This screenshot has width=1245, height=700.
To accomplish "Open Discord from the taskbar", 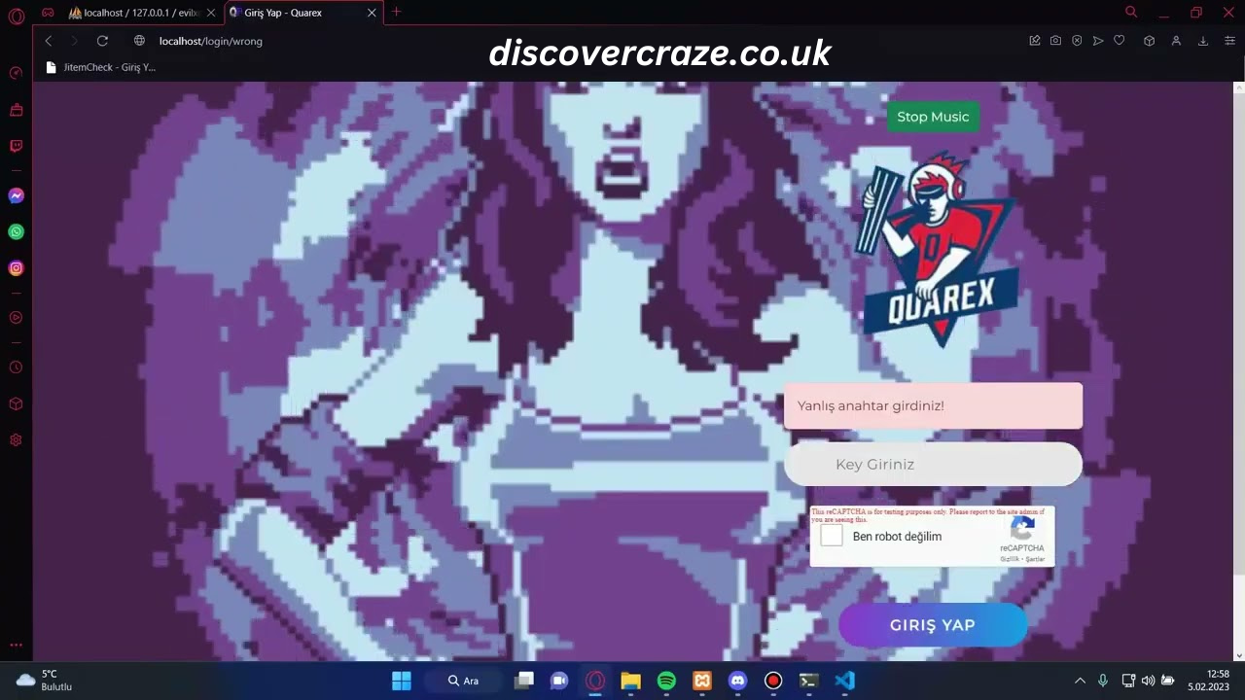I will (737, 681).
